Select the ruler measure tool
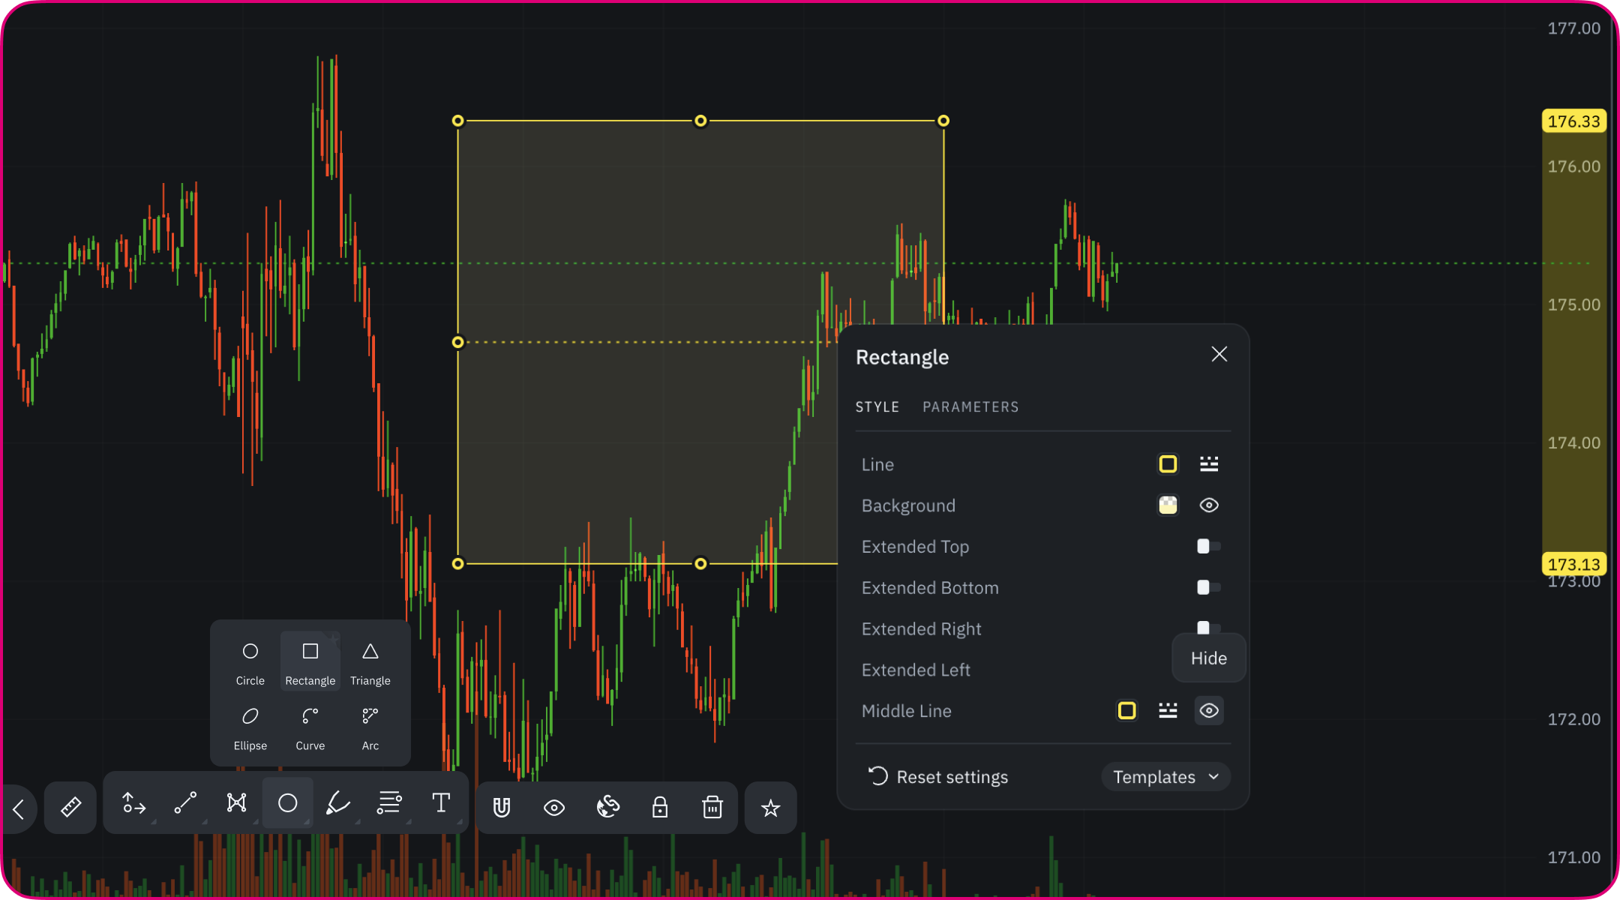1620x900 pixels. 70,808
